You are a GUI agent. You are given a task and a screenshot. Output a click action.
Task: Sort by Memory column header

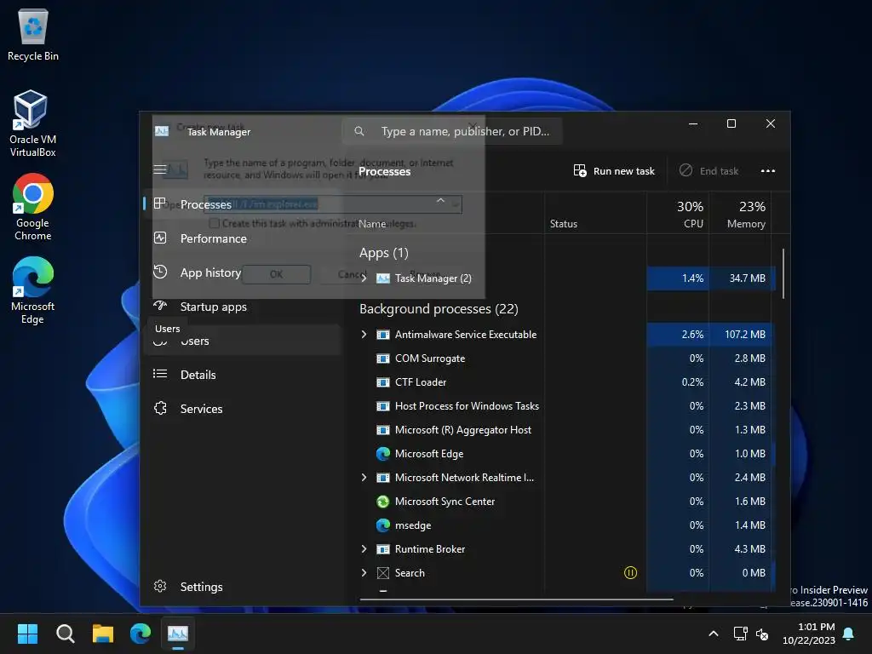pos(740,214)
